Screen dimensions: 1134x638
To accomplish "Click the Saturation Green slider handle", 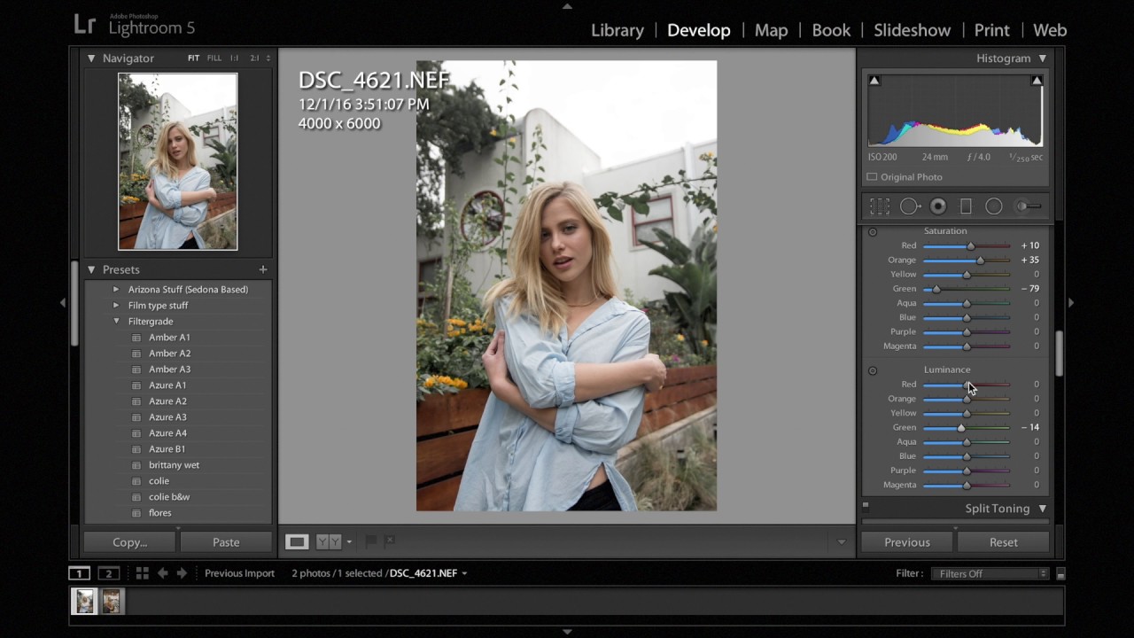I will 936,289.
